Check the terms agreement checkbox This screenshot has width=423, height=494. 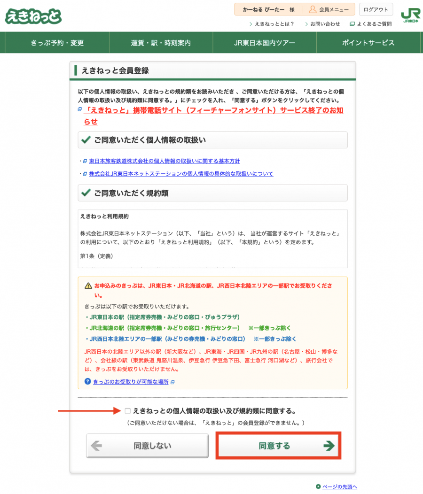(x=128, y=411)
